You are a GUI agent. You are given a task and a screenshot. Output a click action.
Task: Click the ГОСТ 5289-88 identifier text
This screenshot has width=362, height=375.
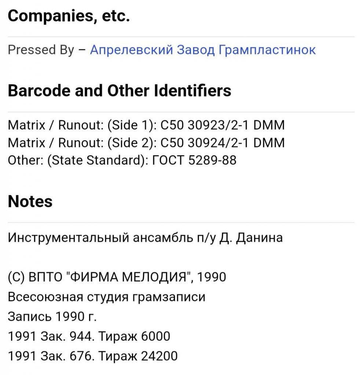coord(194,160)
